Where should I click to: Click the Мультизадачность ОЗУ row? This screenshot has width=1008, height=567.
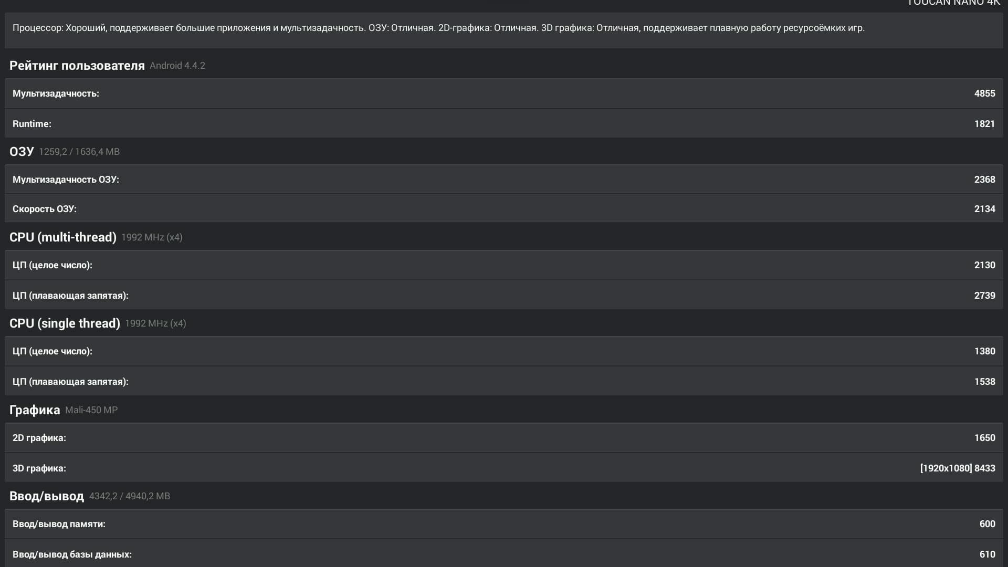coord(504,180)
